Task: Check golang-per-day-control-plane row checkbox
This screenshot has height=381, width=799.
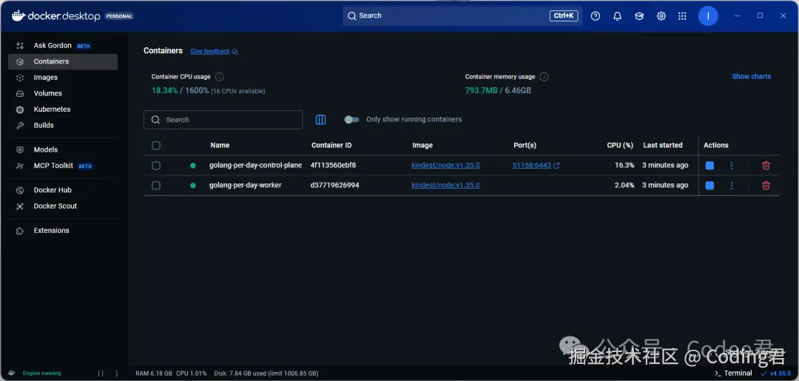Action: pos(156,166)
